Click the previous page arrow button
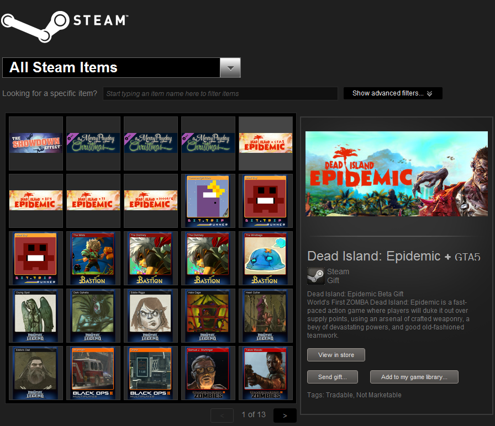 coord(222,416)
